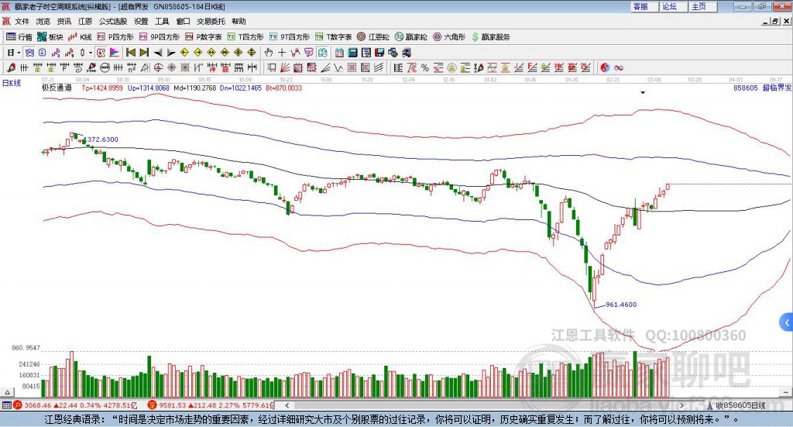
Task: Expand the blue side panel chevron
Action: pyautogui.click(x=787, y=322)
